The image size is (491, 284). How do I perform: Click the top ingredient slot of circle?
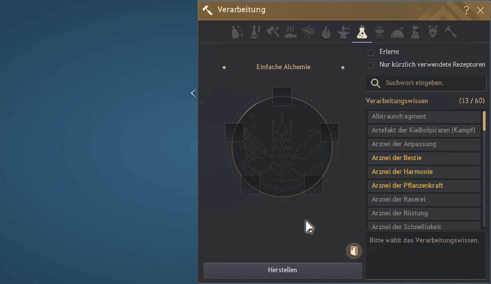point(282,96)
